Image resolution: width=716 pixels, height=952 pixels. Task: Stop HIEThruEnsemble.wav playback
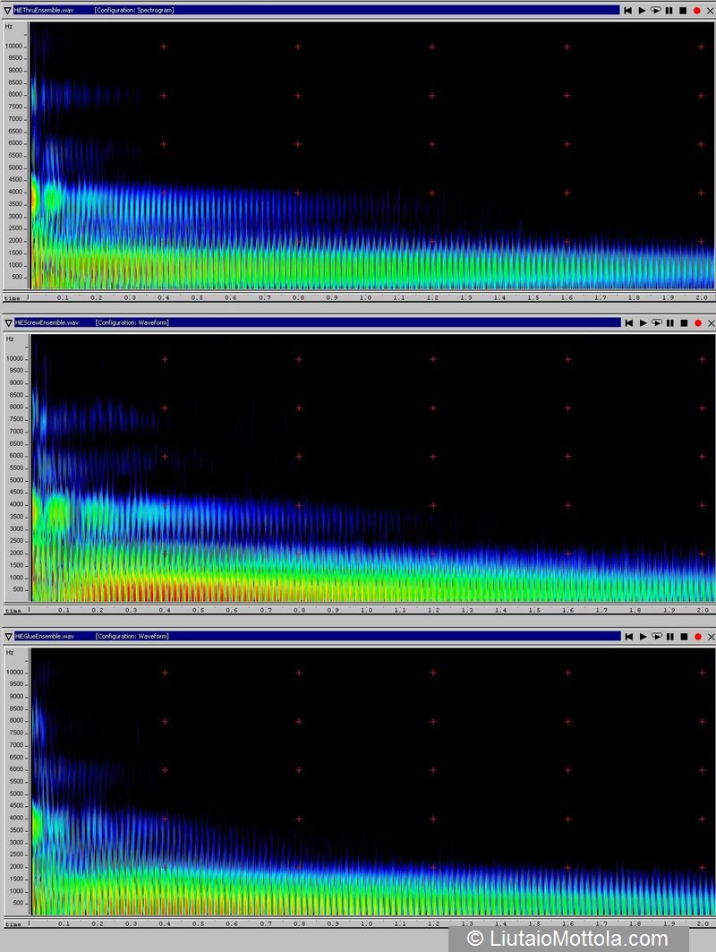[x=683, y=11]
